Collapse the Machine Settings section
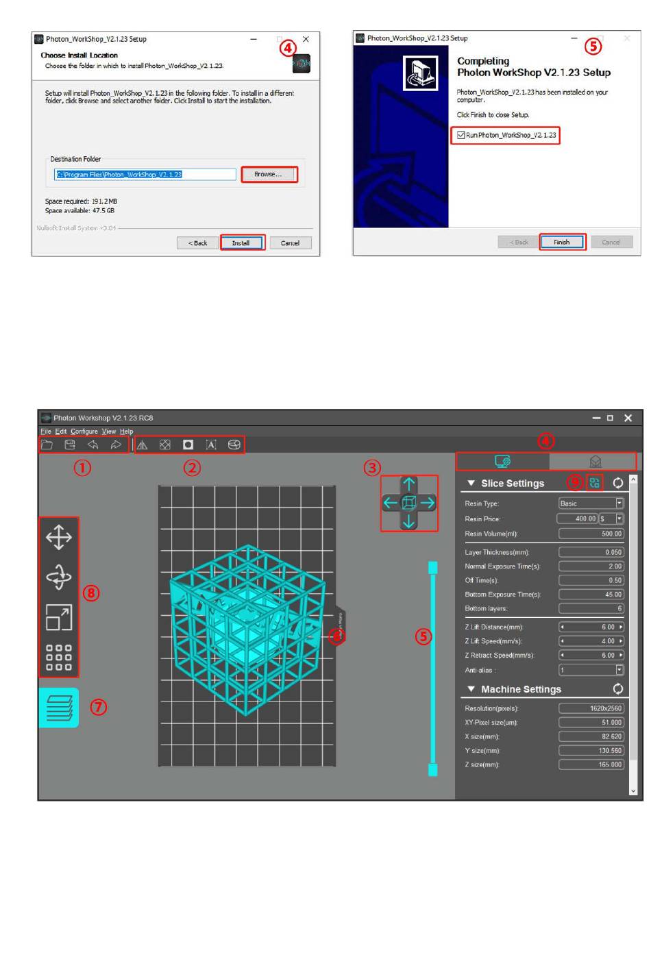Viewport: 651px width, 972px height. pyautogui.click(x=471, y=689)
